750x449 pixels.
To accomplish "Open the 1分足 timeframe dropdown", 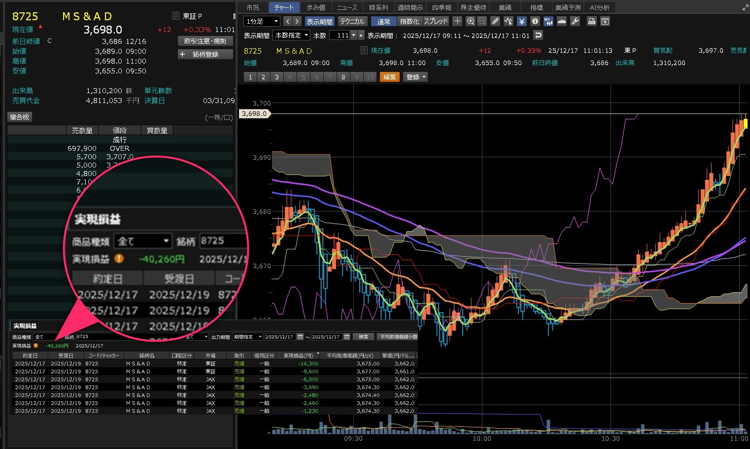I will click(262, 21).
